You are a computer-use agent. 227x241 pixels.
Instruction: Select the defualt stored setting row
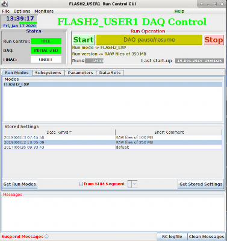click(113, 147)
